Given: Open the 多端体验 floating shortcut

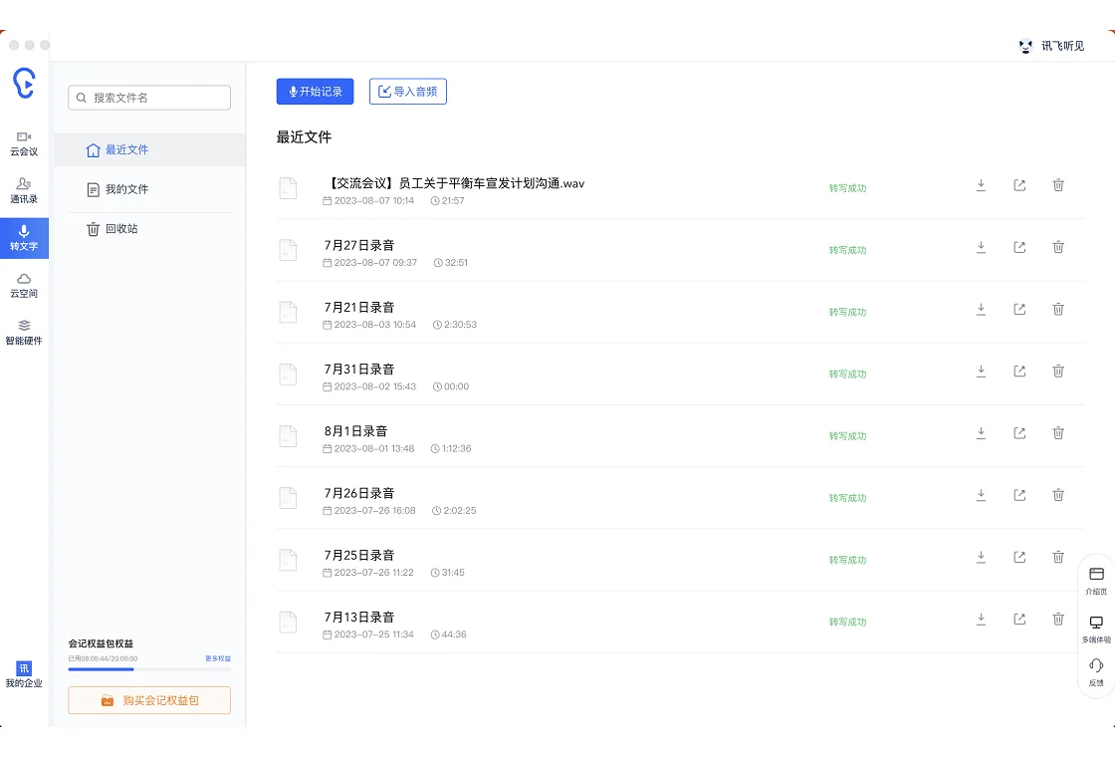Looking at the screenshot, I should (1096, 629).
